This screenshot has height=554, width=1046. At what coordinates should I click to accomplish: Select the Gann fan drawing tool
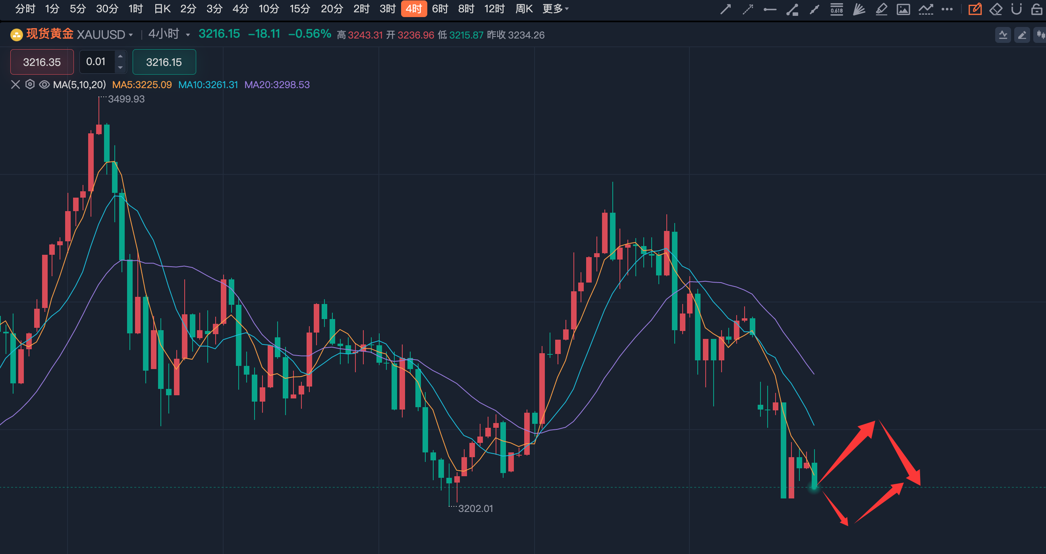pyautogui.click(x=859, y=9)
